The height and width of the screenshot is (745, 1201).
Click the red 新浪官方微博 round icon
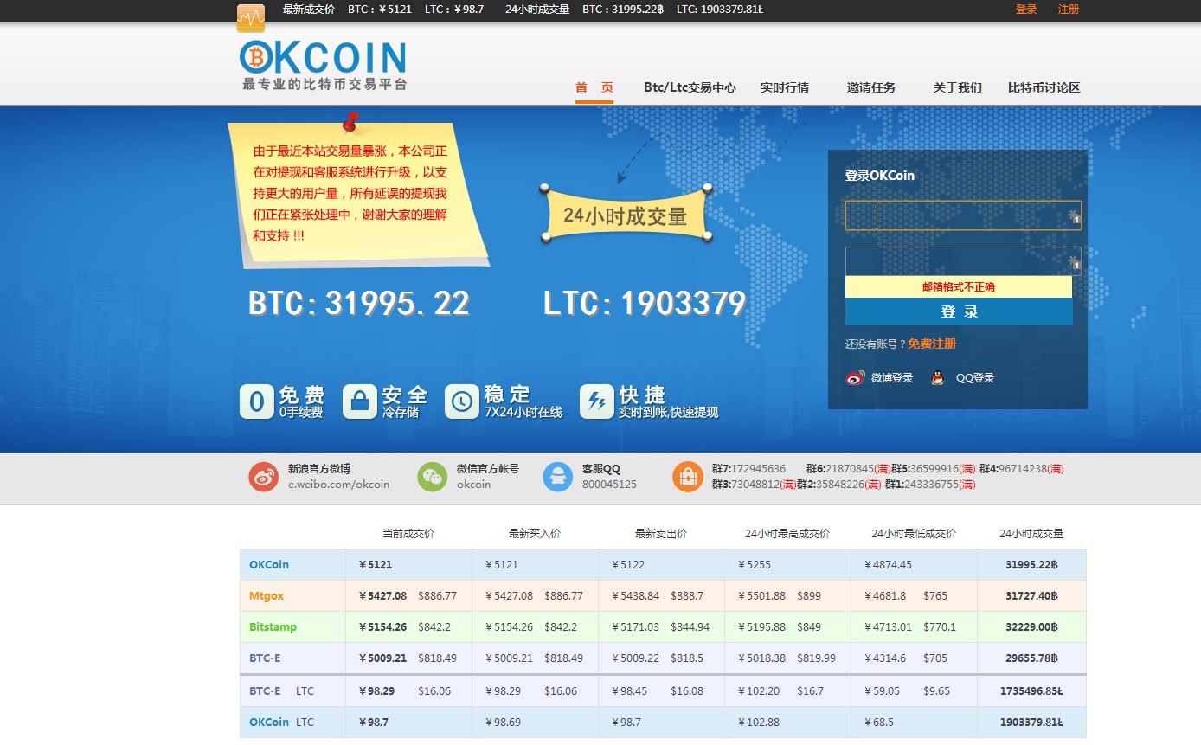coord(264,477)
